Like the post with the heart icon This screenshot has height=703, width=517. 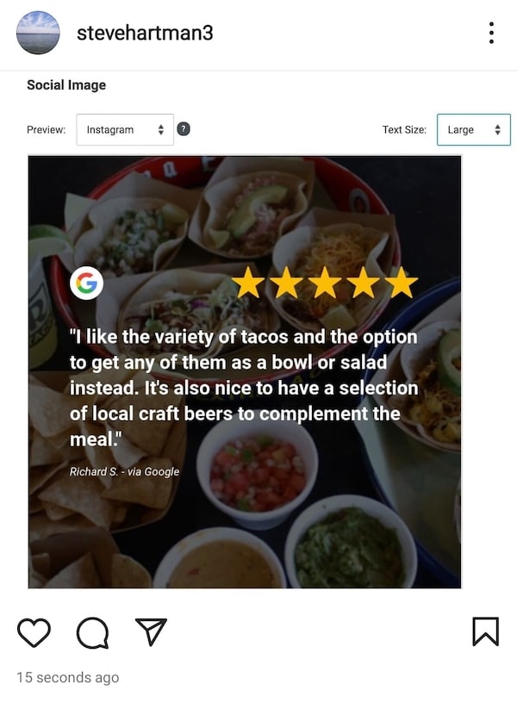pos(34,632)
